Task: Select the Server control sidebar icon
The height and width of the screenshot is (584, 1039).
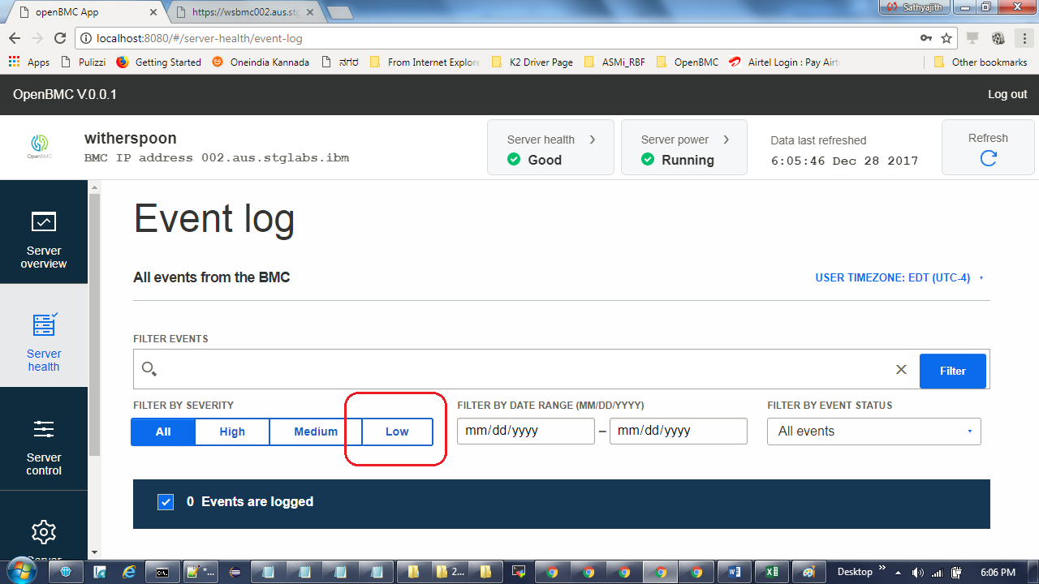Action: [44, 429]
